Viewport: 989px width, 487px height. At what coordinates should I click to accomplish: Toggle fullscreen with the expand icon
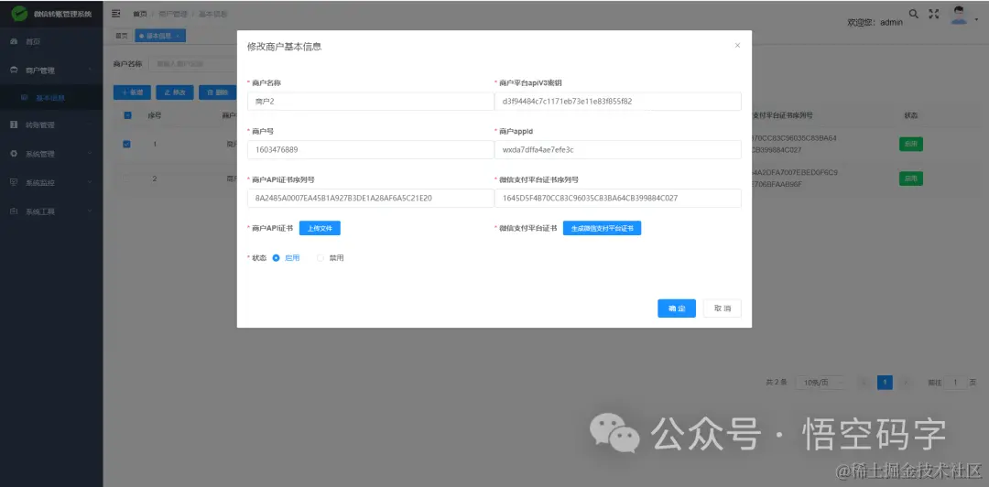point(935,13)
